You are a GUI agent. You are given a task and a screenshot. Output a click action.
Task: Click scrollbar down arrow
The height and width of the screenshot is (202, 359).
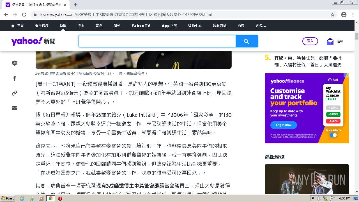(x=357, y=192)
